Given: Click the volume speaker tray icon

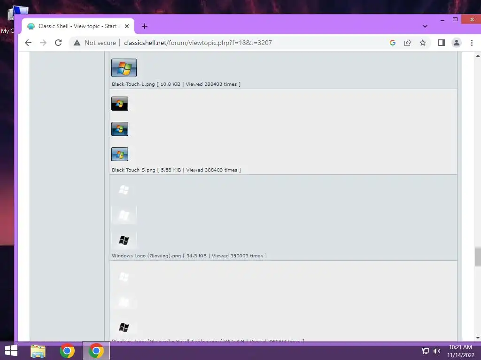Looking at the screenshot, I should click(x=437, y=351).
